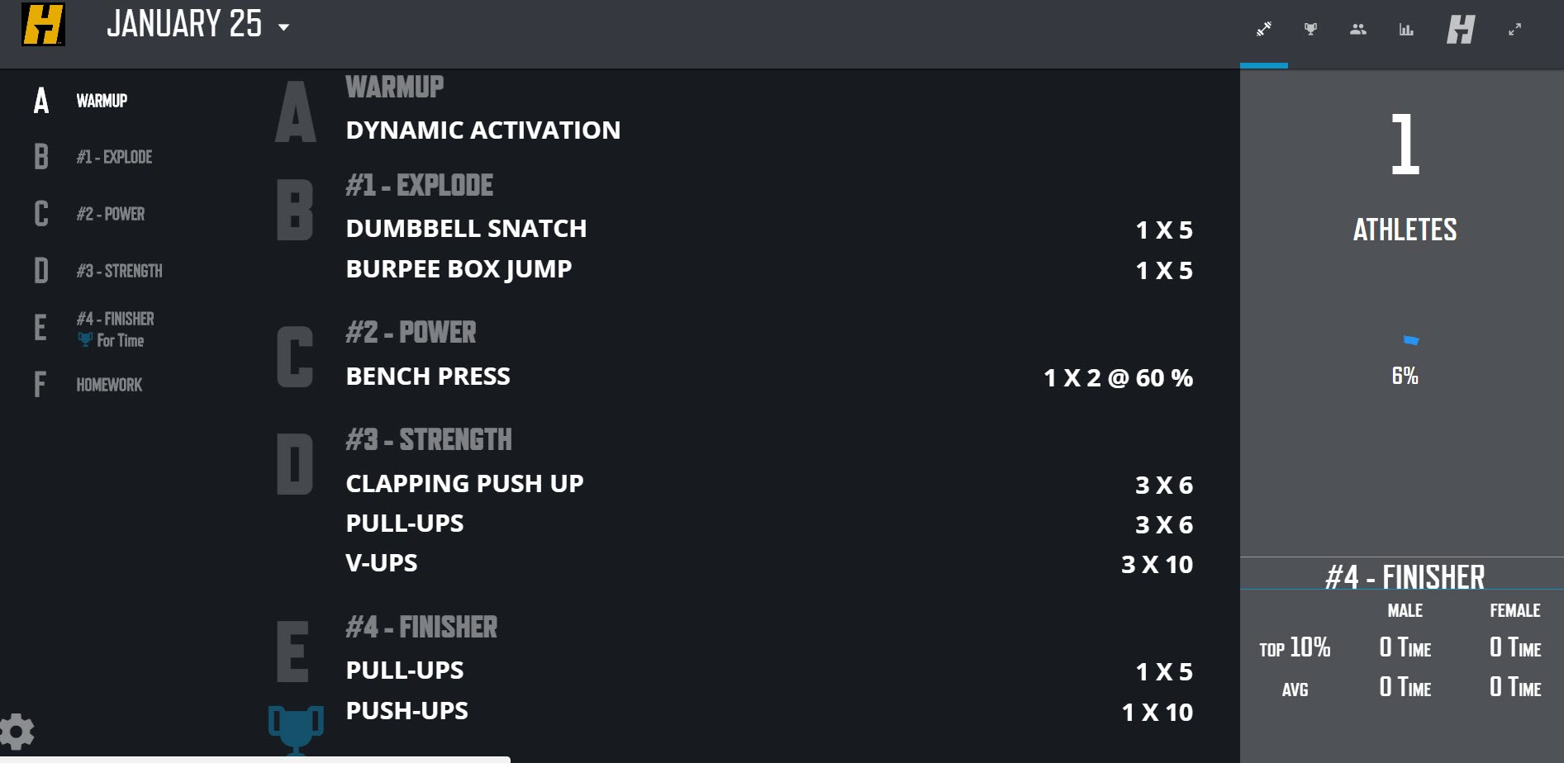The width and height of the screenshot is (1564, 763).
Task: Open the workout dumbbell tab icon
Action: tap(1264, 30)
